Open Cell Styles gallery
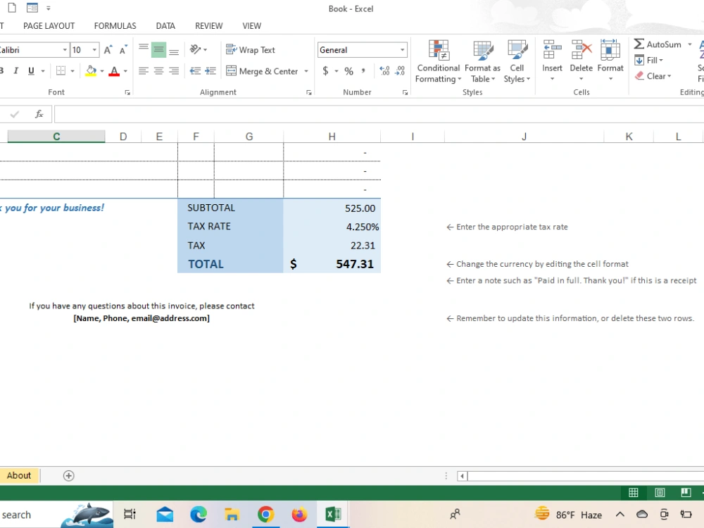Viewport: 704px width, 528px height. (517, 61)
